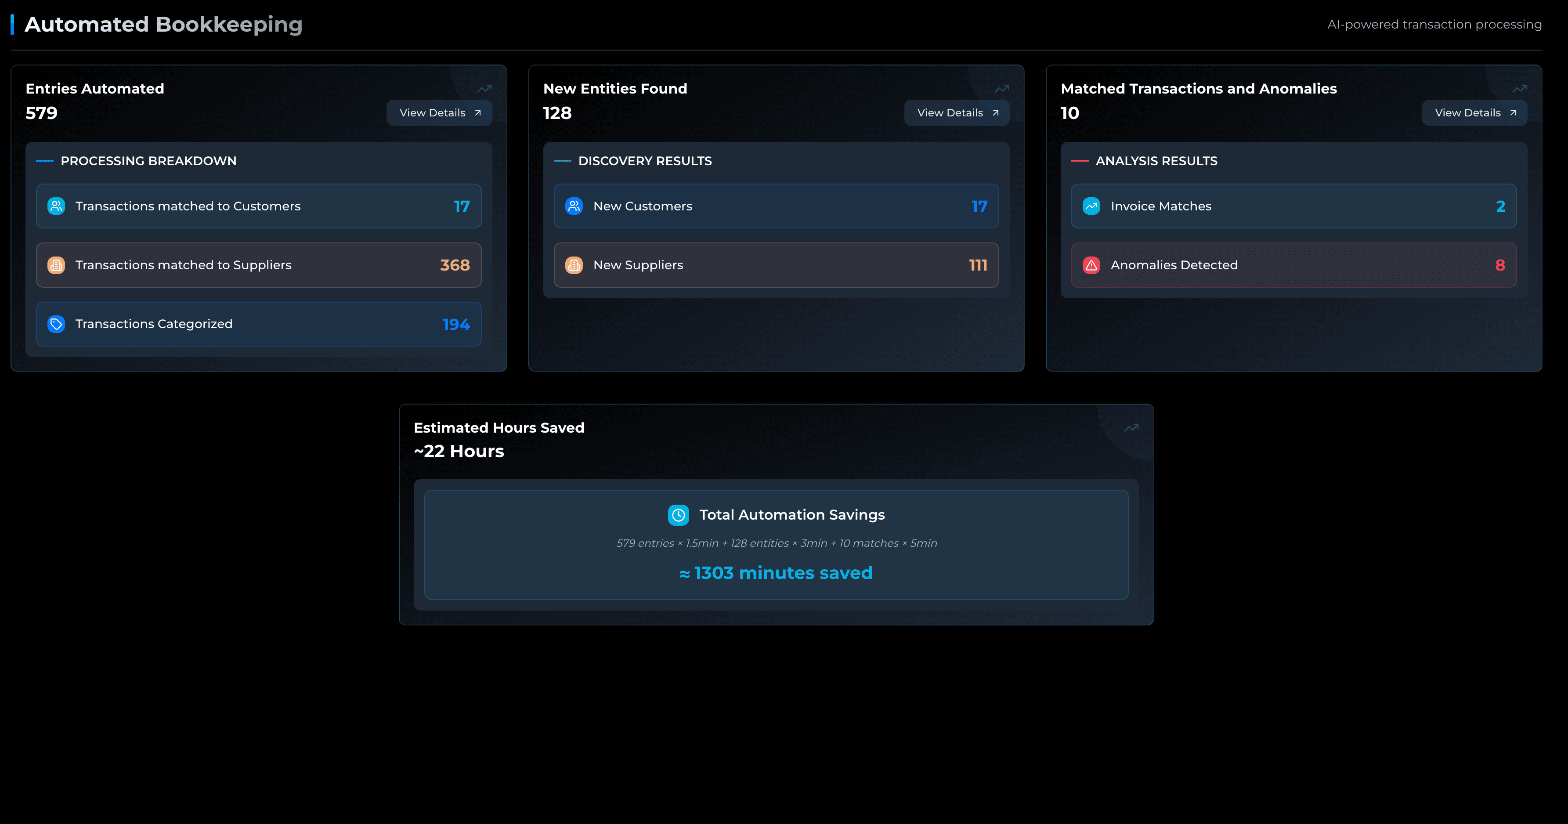Click the DISCOVERY RESULTS section heading
The height and width of the screenshot is (824, 1568).
pyautogui.click(x=645, y=161)
